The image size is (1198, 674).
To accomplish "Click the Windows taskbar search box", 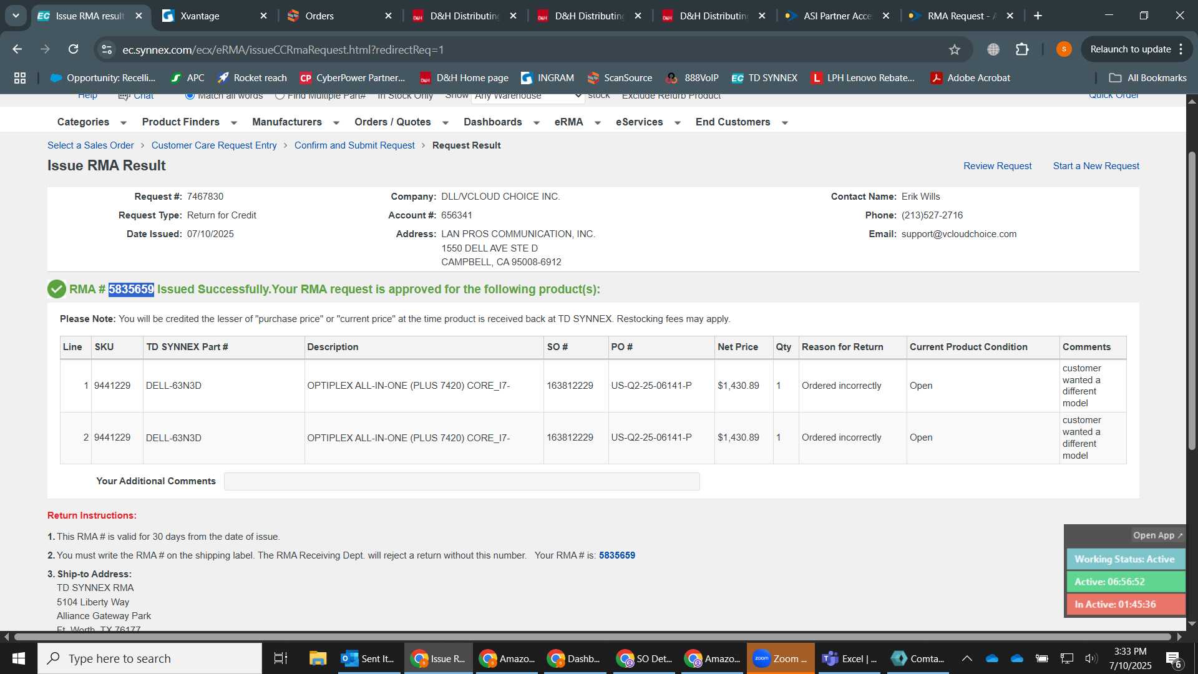I will coord(150,658).
